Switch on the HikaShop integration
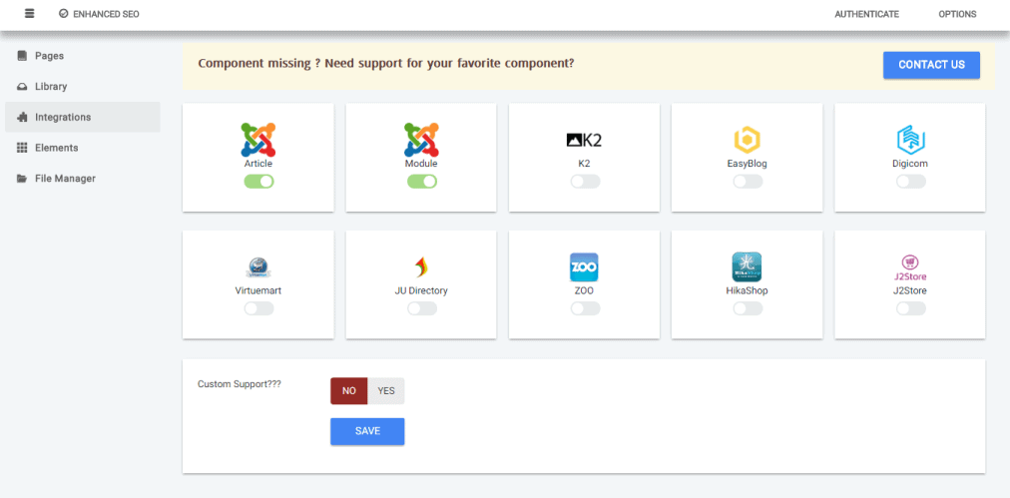Viewport: 1010px width, 498px height. coord(748,308)
